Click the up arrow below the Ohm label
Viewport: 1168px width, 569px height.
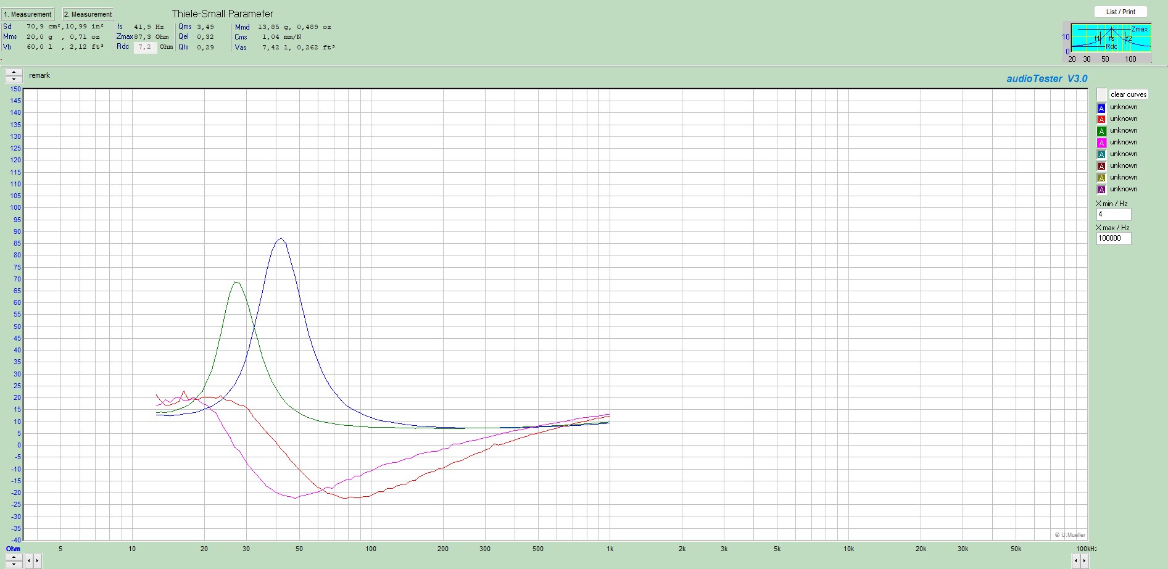[13, 557]
